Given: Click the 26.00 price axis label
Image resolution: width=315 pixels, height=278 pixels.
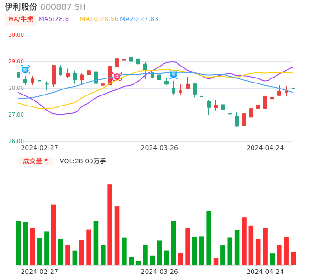Looking at the screenshot, I should pos(16,141).
